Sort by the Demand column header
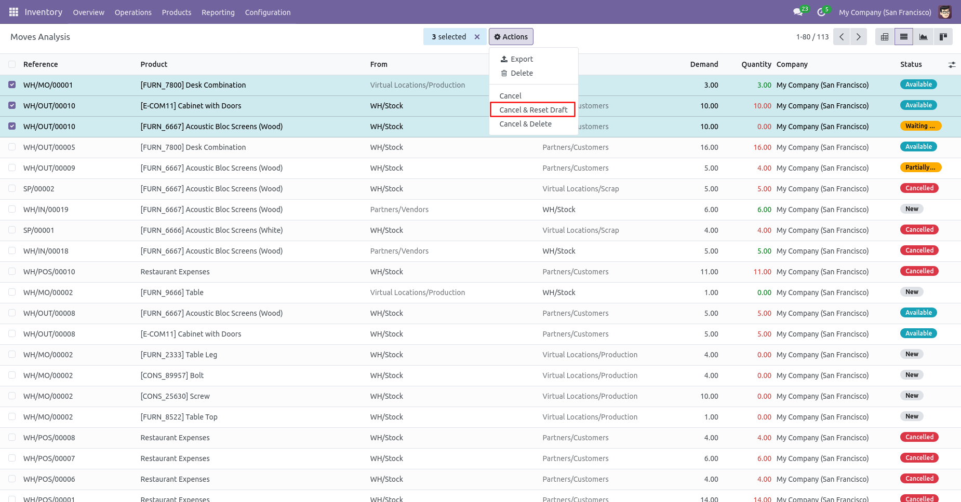This screenshot has height=502, width=961. (704, 64)
